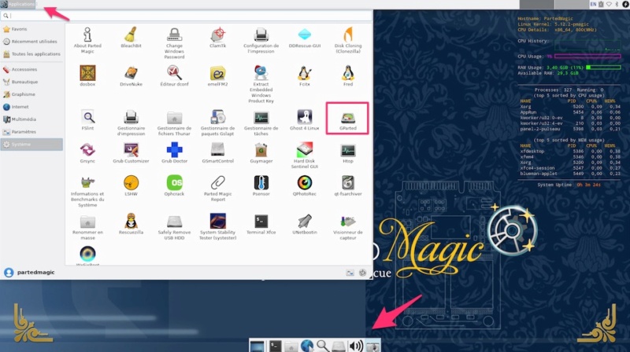
Task: Launch BleachBit cleaner
Action: [x=131, y=37]
